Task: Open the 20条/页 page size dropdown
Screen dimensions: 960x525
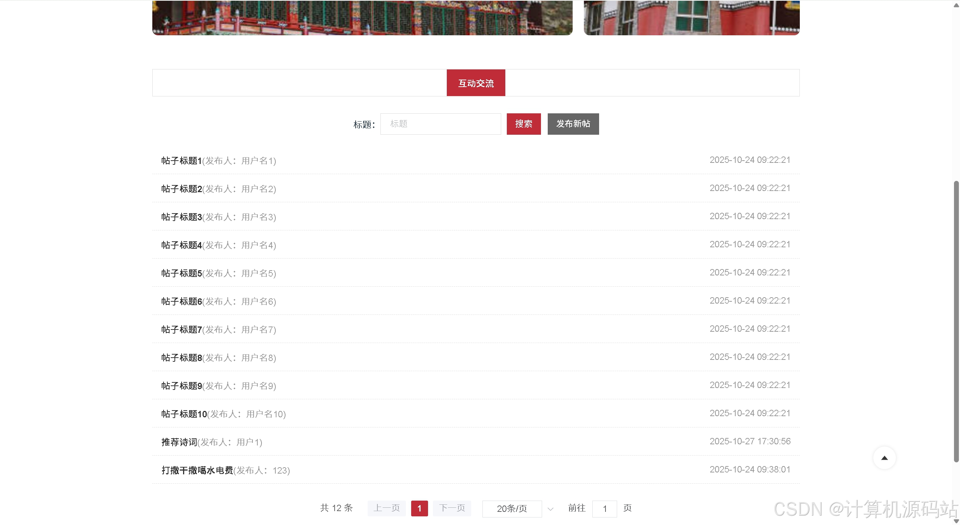Action: coord(512,508)
